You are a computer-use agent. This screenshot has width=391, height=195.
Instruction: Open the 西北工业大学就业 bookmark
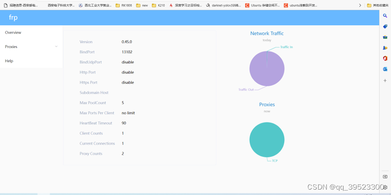point(95,5)
